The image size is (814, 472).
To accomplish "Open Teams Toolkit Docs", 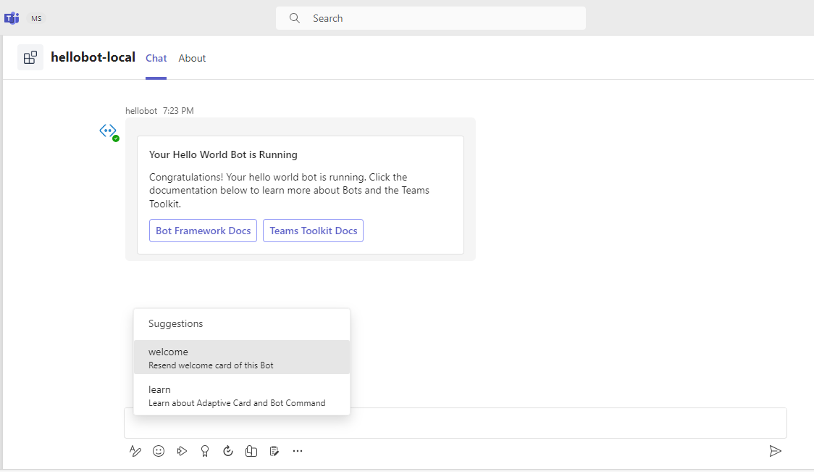I will [x=313, y=231].
